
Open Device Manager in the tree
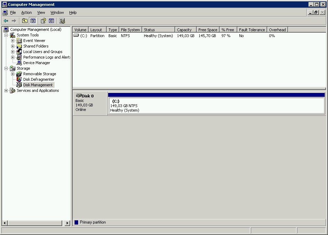[x=36, y=63]
